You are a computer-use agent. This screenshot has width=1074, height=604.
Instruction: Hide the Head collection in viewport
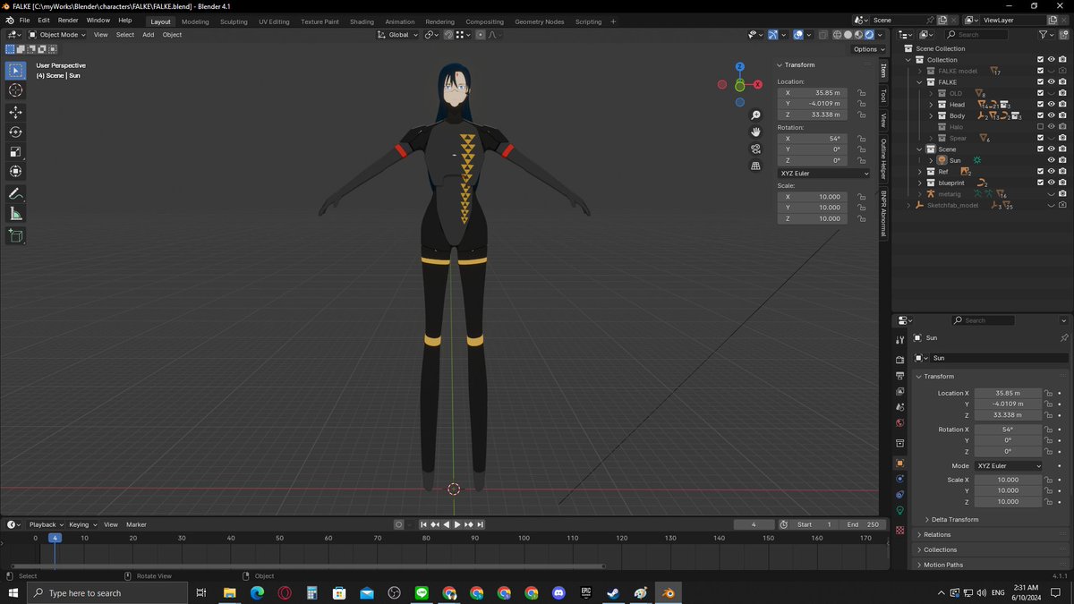tap(1052, 105)
